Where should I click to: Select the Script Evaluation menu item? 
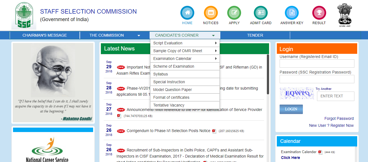[x=185, y=43]
